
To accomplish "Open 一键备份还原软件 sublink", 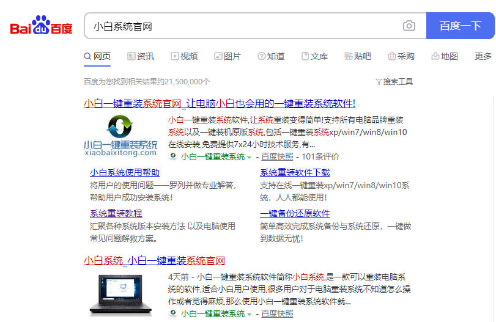I will pos(295,214).
